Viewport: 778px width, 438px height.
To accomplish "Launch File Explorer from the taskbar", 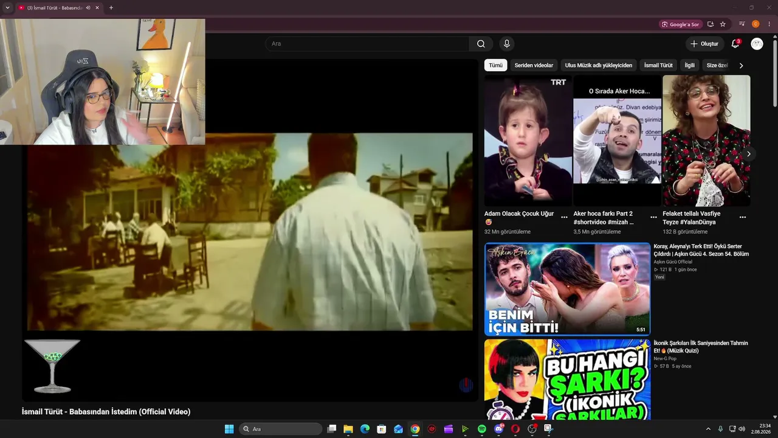I will click(x=348, y=429).
